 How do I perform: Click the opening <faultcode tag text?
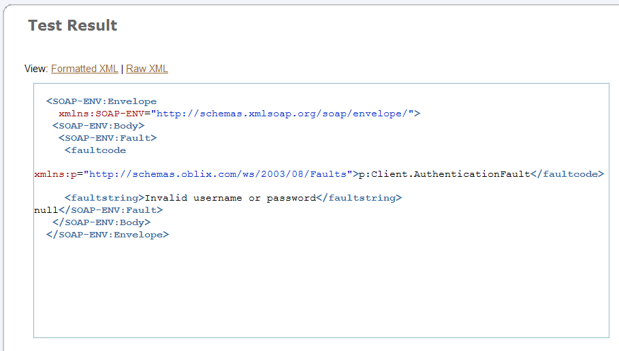point(95,150)
